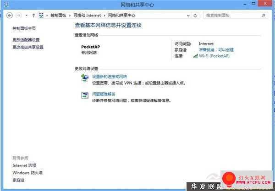Close the 网络和共享中心 window
The image size is (275, 191).
coord(265,4)
